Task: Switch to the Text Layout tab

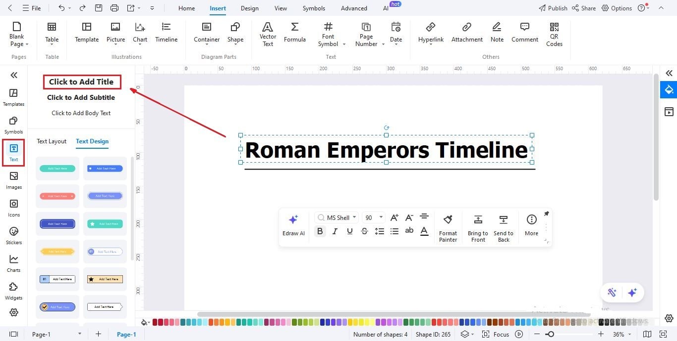Action: click(x=51, y=141)
